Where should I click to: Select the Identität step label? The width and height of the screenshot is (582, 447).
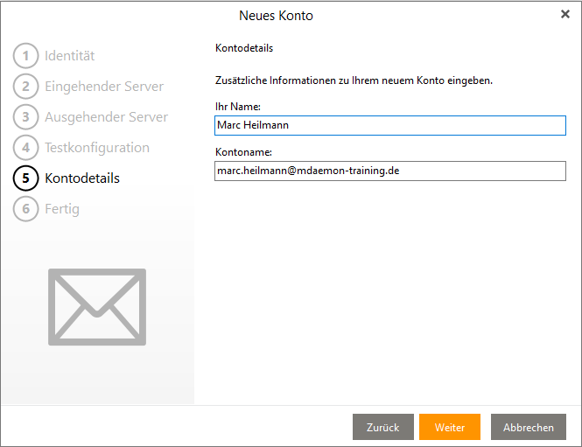(70, 56)
